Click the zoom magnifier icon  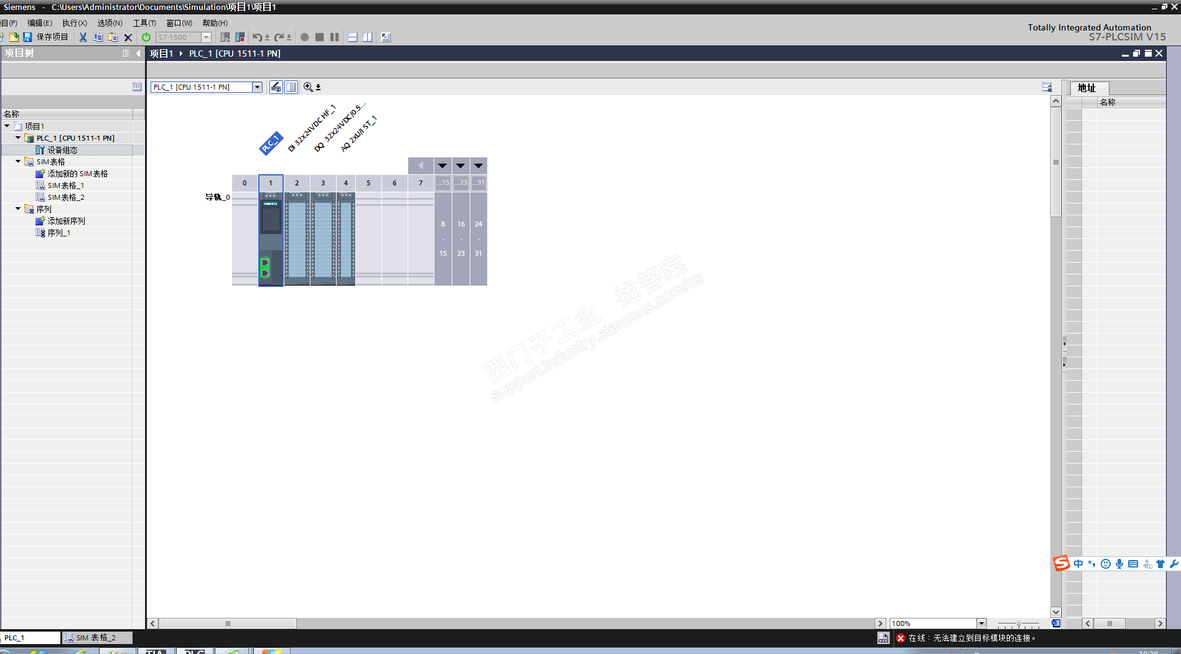[308, 87]
